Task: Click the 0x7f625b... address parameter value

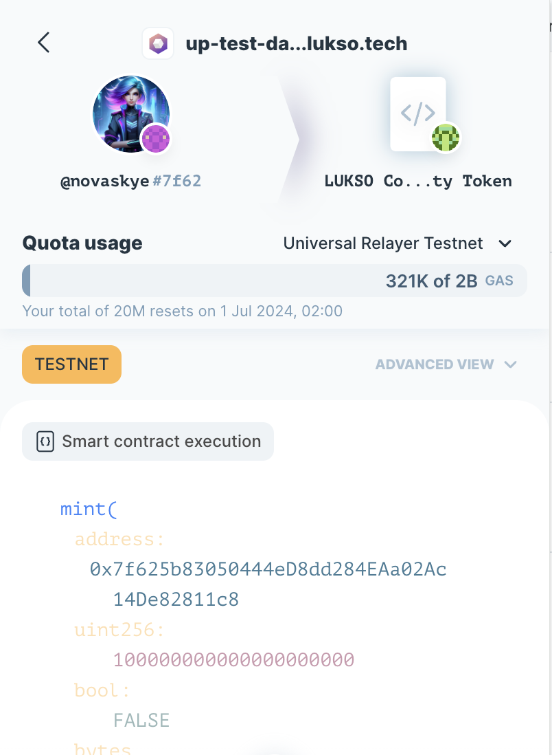Action: point(268,569)
